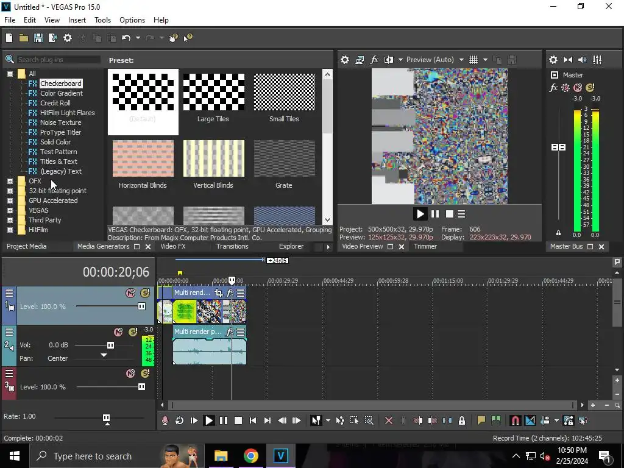Select Color Gradient generator
This screenshot has height=468, width=624.
[62, 93]
